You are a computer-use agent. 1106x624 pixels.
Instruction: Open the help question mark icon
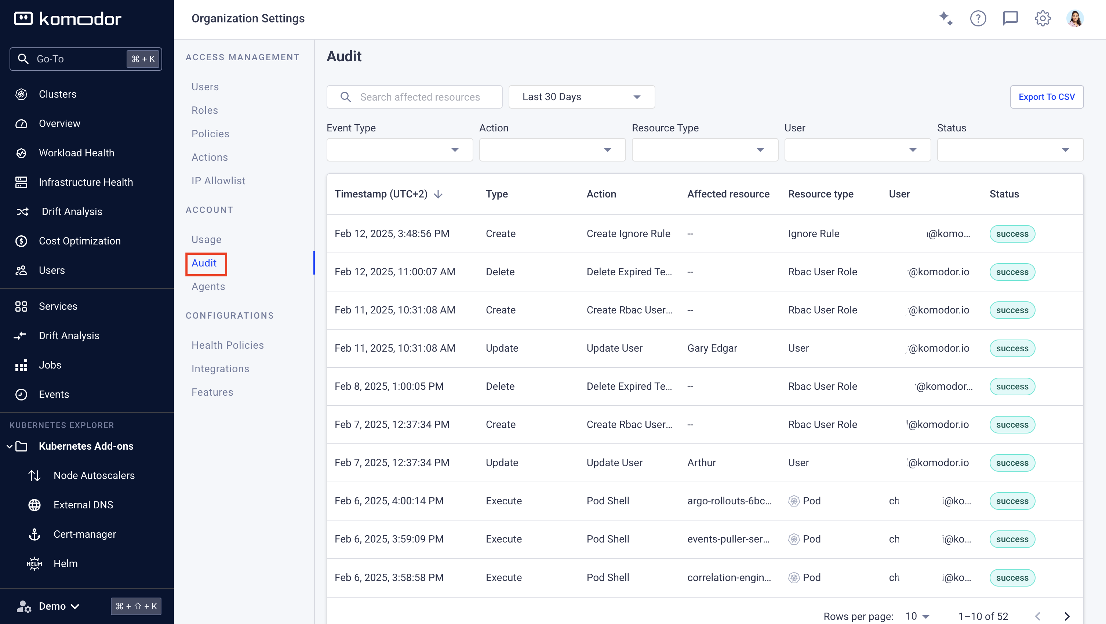978,18
